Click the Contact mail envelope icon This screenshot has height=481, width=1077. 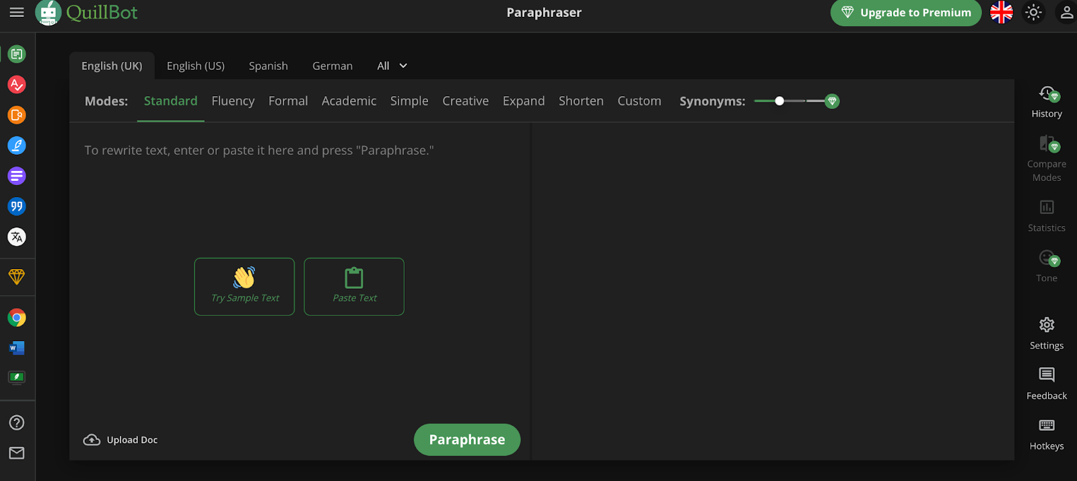(17, 453)
